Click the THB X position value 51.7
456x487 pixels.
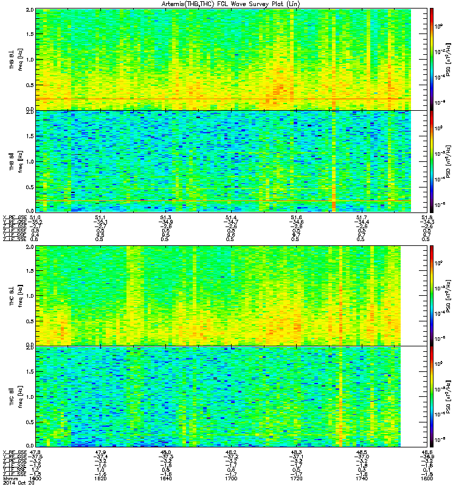click(362, 217)
